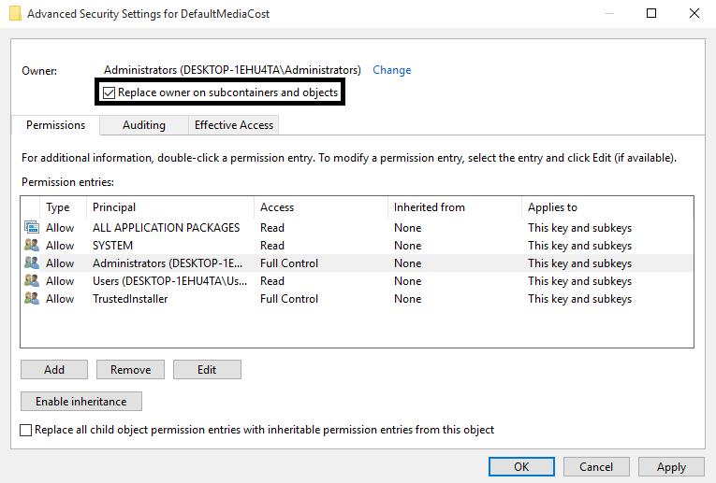Click the TrustedInstaller entry user icon

[x=31, y=299]
